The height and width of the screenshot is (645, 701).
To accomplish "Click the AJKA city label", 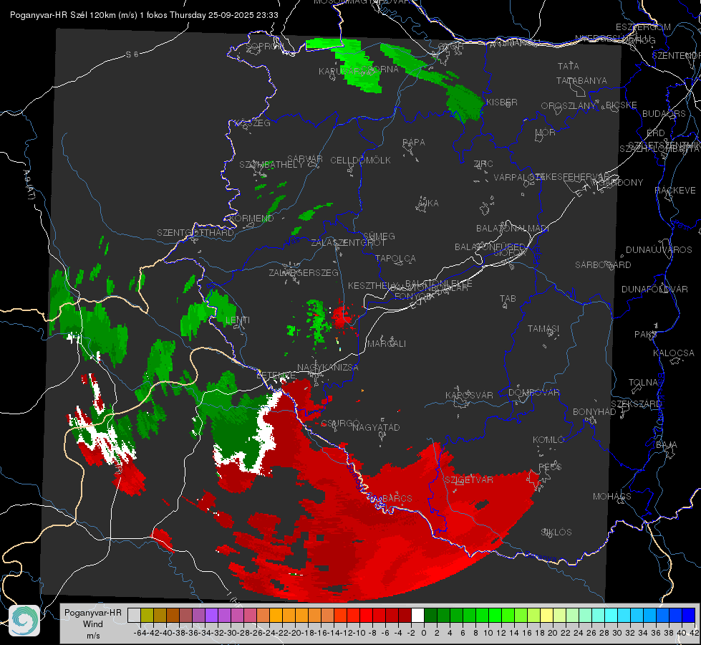I will pyautogui.click(x=427, y=203).
